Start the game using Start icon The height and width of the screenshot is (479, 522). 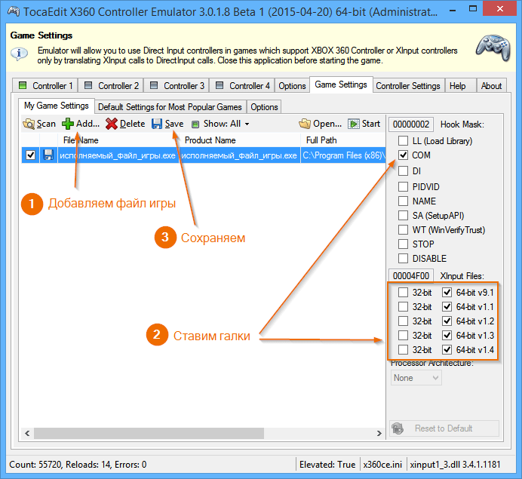point(354,124)
